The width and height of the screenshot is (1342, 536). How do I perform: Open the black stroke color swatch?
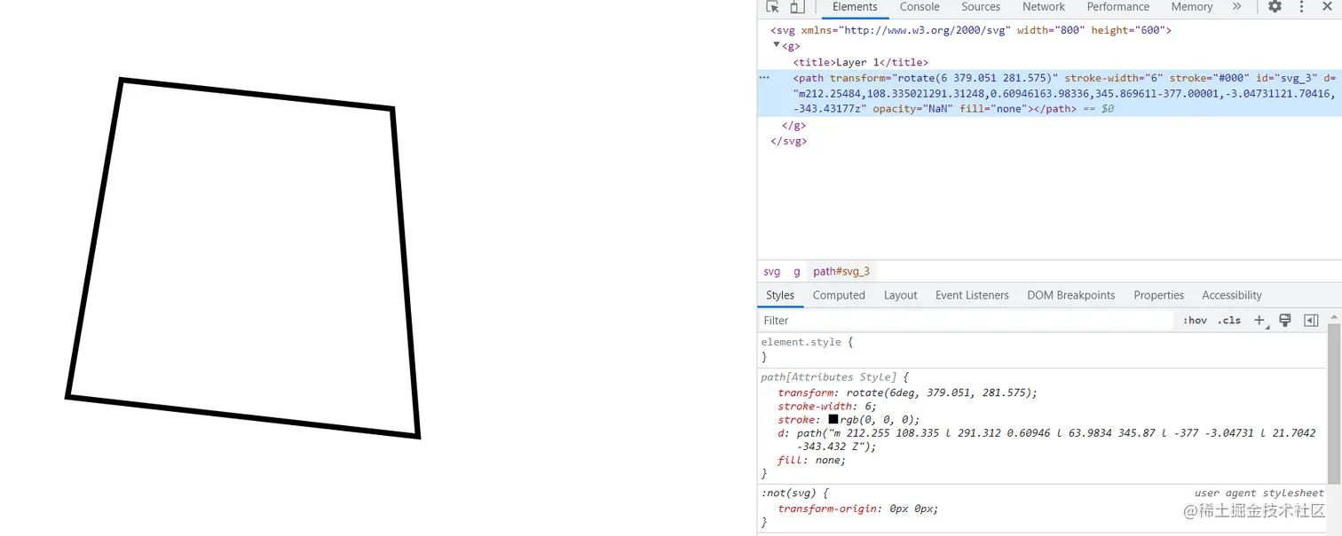tap(833, 420)
